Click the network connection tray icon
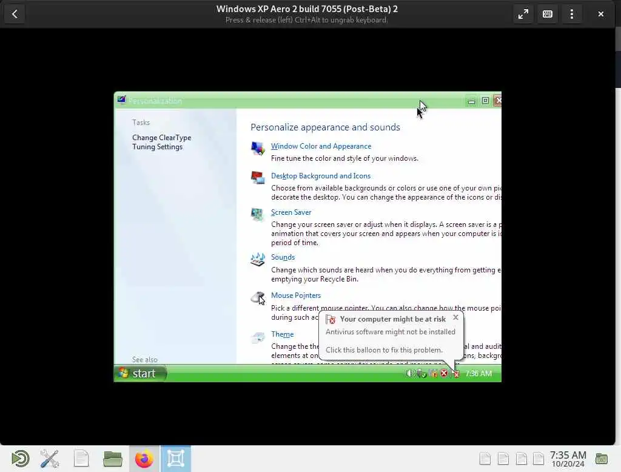621x472 pixels. [421, 373]
